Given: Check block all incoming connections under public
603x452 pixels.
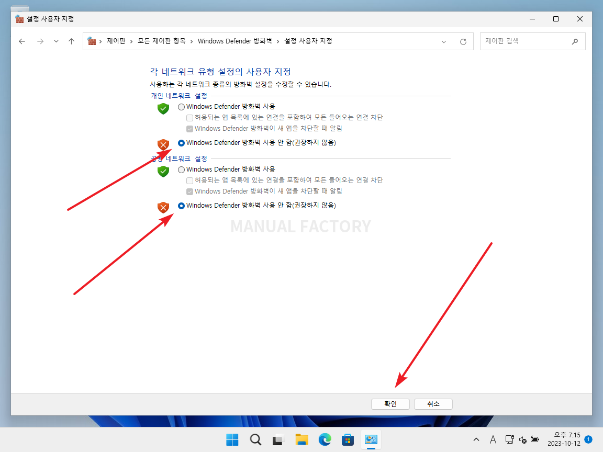Looking at the screenshot, I should click(189, 180).
